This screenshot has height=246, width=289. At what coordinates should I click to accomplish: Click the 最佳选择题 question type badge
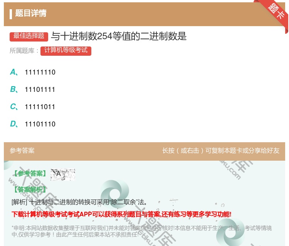tap(29, 36)
